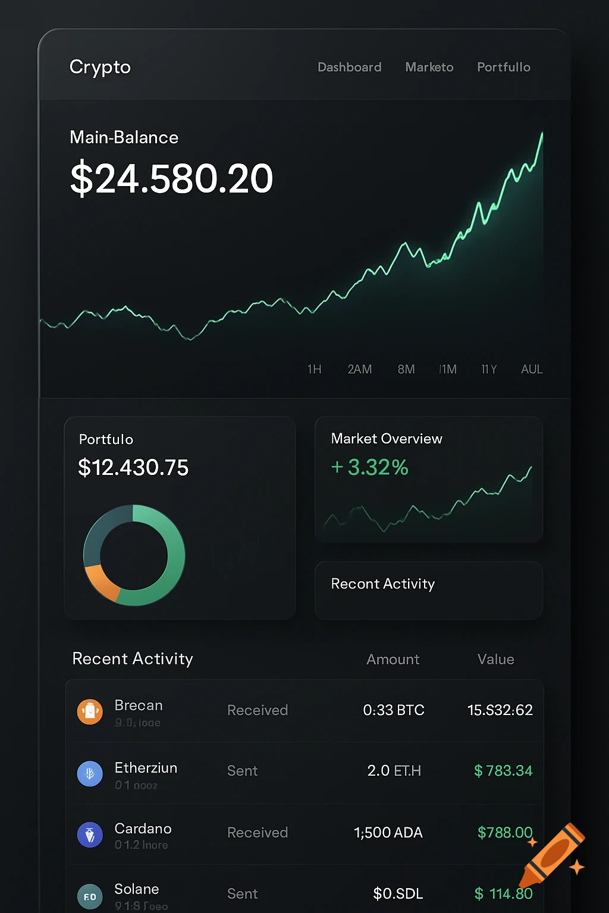Viewport: 609px width, 913px height.
Task: Click the Crypto app title
Action: tap(99, 67)
